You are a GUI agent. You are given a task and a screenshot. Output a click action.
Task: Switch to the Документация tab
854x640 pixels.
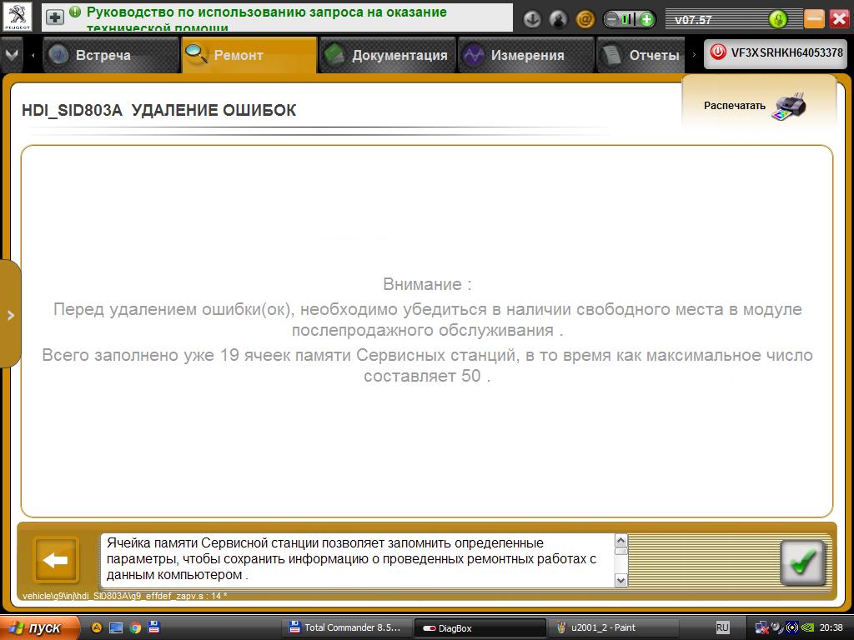[387, 55]
